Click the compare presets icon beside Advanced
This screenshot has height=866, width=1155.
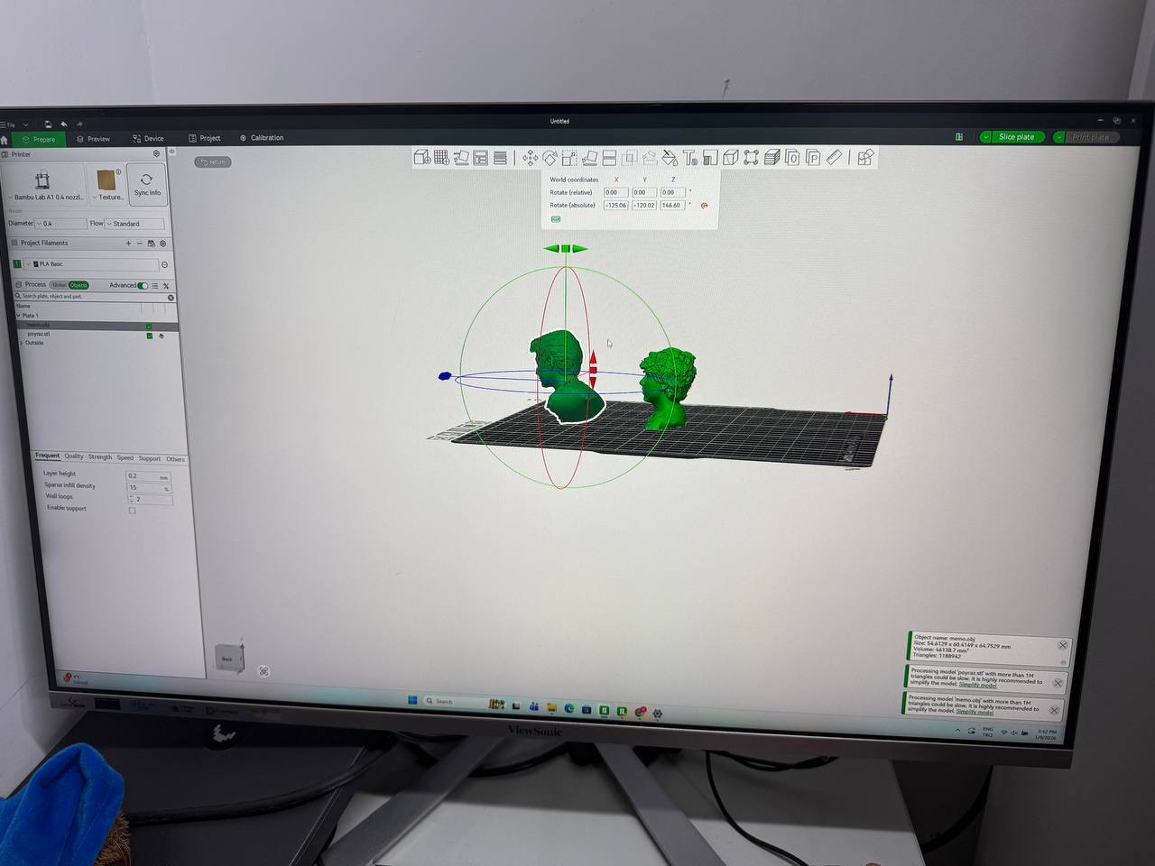tap(166, 286)
